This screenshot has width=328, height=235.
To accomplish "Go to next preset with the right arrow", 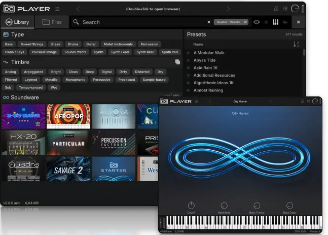I will point(228,9).
